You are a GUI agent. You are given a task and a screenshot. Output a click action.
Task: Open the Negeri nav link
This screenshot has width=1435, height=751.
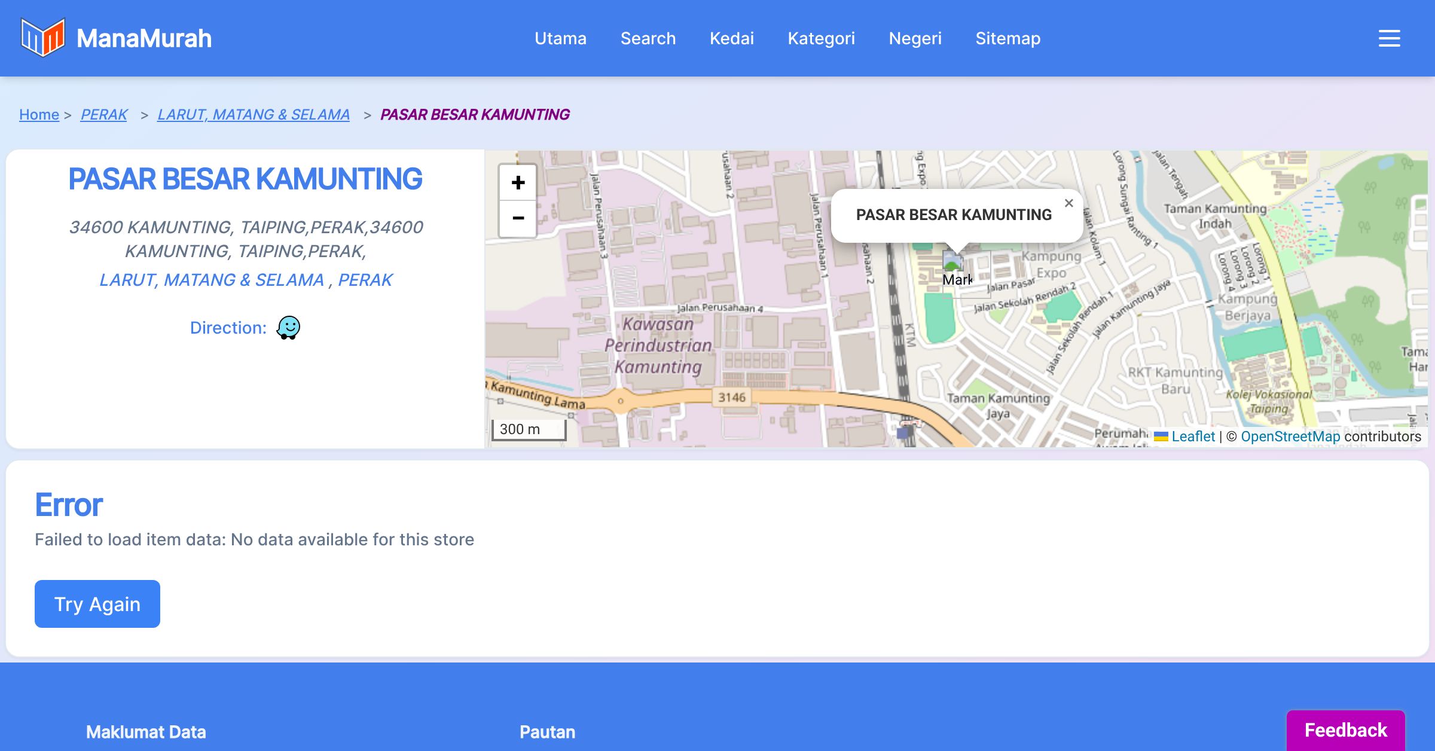tap(915, 38)
